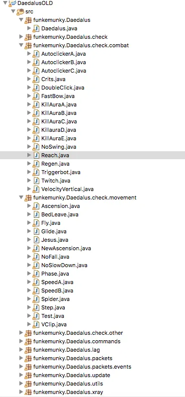185x397 pixels.
Task: Collapse the funkemunky.Daedalus.check.combat package arrow
Action: tap(21, 46)
